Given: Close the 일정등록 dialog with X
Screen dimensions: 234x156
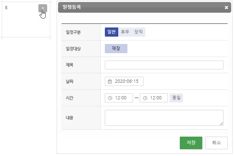Looking at the screenshot, I should [x=226, y=7].
